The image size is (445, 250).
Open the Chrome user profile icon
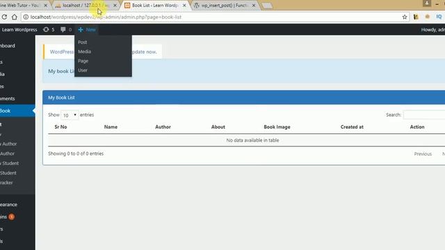point(427,3)
